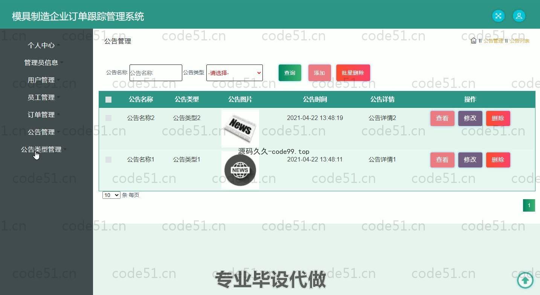Click the 公告详情1 cell

tap(382, 160)
